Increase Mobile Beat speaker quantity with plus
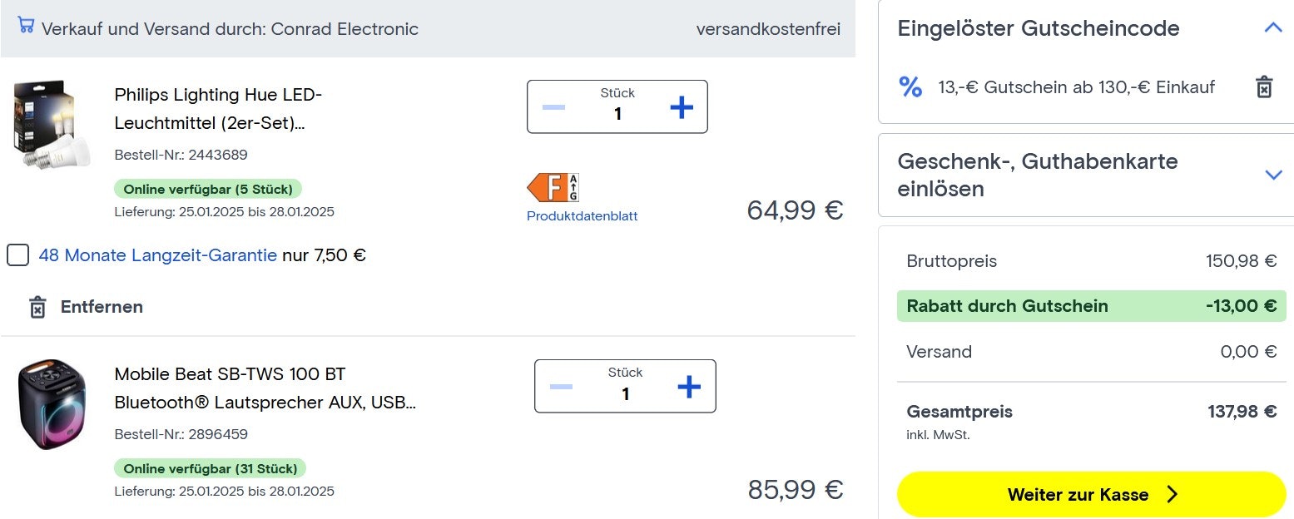The height and width of the screenshot is (519, 1294). [x=688, y=386]
